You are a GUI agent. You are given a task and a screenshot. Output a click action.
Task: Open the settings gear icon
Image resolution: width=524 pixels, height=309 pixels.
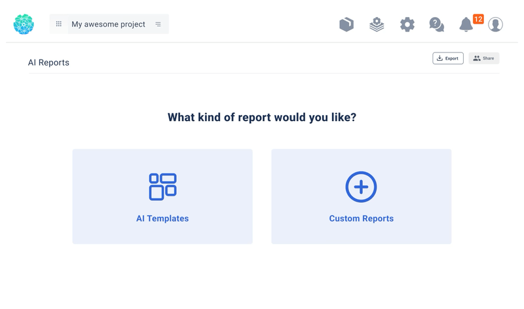tap(407, 24)
